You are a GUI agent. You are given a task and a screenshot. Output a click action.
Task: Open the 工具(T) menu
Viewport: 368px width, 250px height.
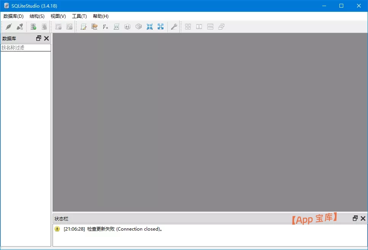click(79, 16)
